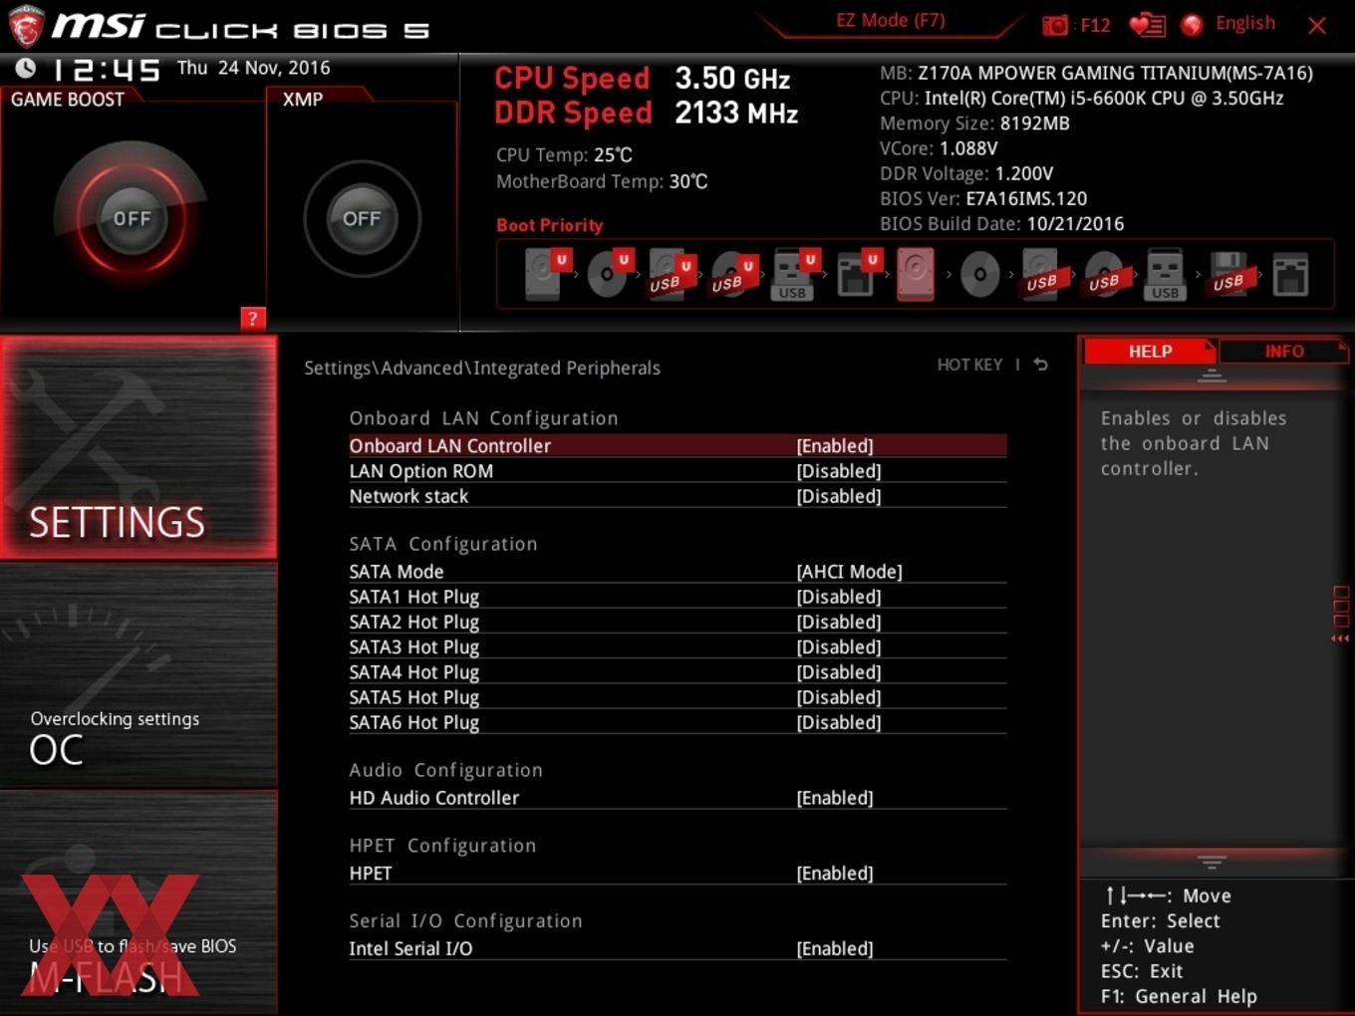Click the CPU Speed 3.50 GHz readout

click(643, 78)
